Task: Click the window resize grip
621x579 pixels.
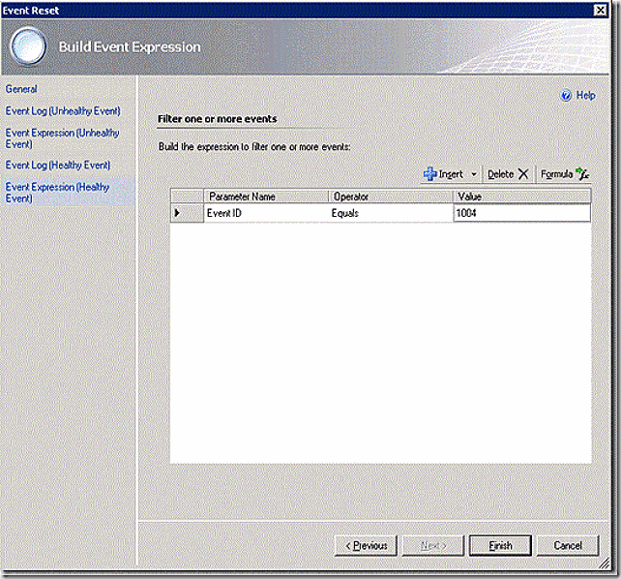Action: pyautogui.click(x=605, y=564)
